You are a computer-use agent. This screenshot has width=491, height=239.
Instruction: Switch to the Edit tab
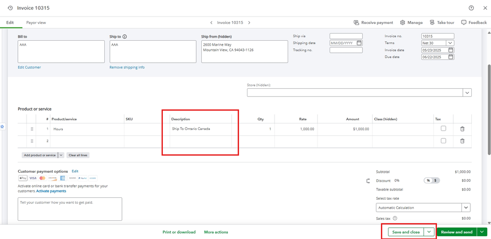point(10,23)
